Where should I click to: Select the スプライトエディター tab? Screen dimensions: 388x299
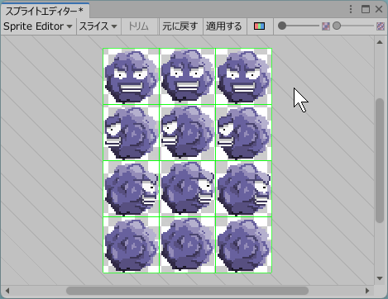tap(45, 11)
